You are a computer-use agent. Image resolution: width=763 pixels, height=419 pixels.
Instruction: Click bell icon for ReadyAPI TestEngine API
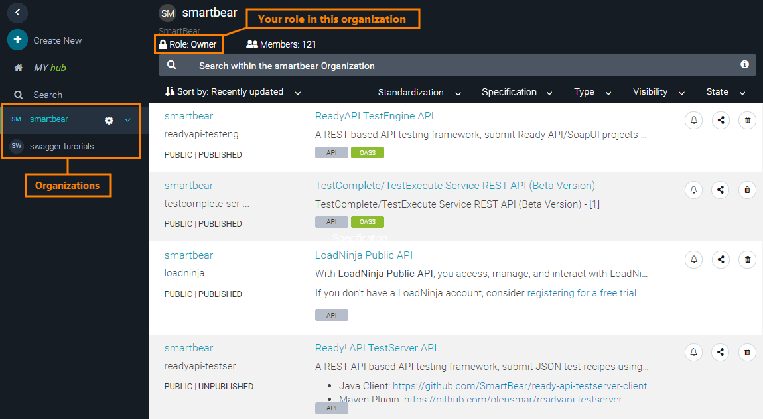(x=693, y=120)
